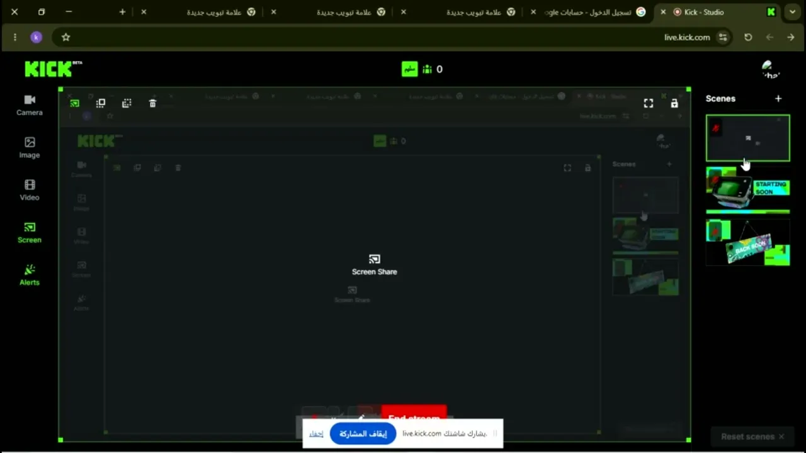Click the hide link in sharing bar

pos(316,433)
